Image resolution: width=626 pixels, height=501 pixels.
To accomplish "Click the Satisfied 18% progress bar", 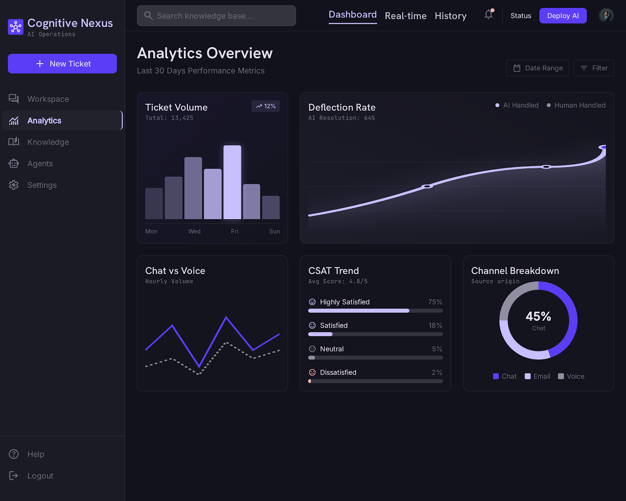I will pyautogui.click(x=376, y=334).
